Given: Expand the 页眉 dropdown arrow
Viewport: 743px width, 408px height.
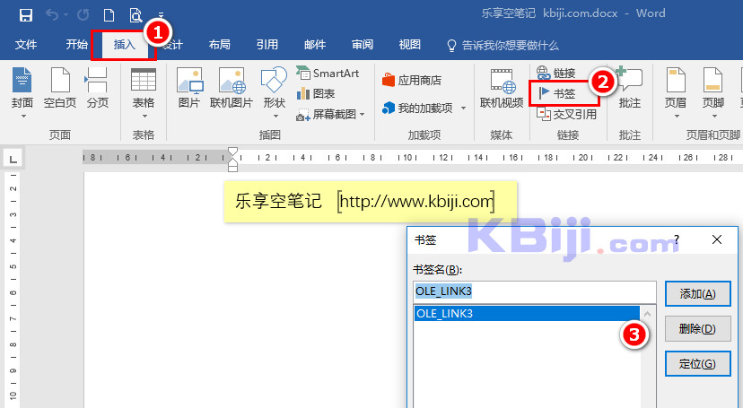Looking at the screenshot, I should (x=677, y=117).
